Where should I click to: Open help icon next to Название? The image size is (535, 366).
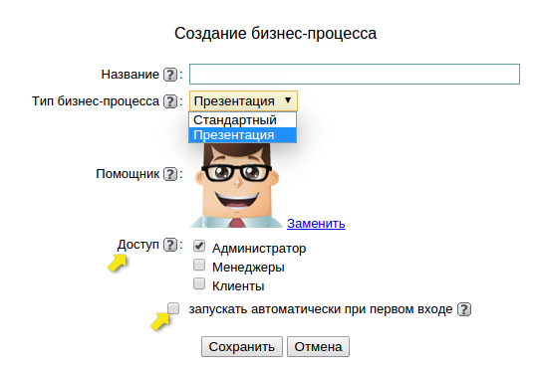point(170,75)
